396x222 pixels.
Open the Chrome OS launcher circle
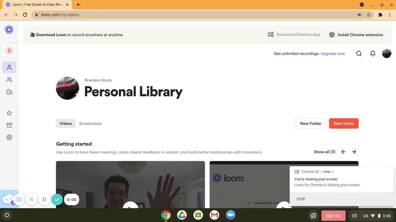point(7,215)
